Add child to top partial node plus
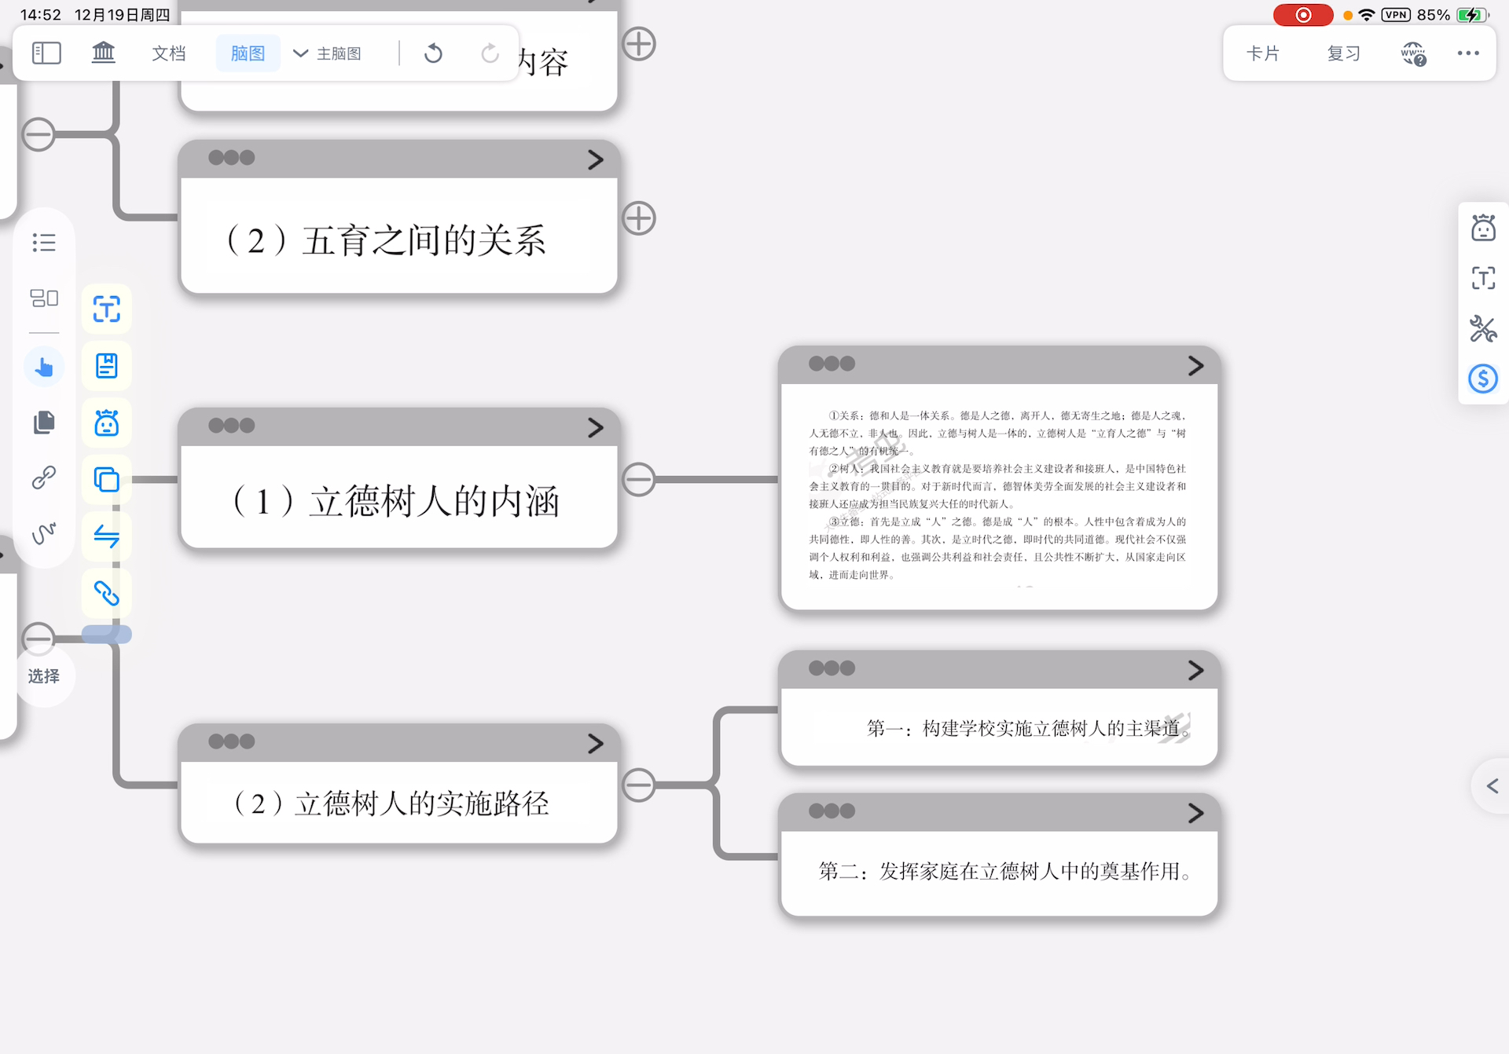Image resolution: width=1509 pixels, height=1054 pixels. [x=639, y=44]
